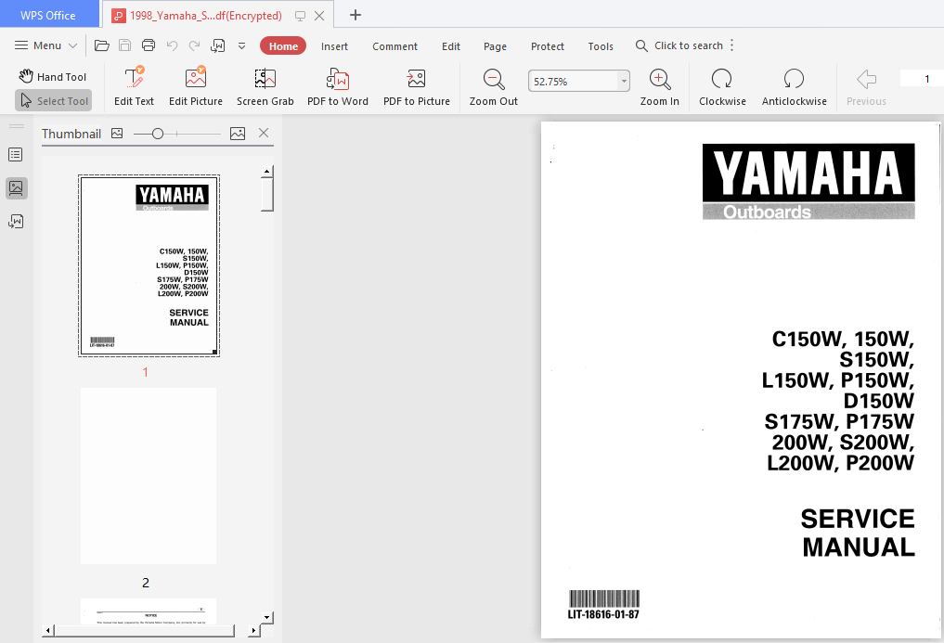Click the Edit Picture tool
This screenshot has width=944, height=643.
tap(196, 86)
